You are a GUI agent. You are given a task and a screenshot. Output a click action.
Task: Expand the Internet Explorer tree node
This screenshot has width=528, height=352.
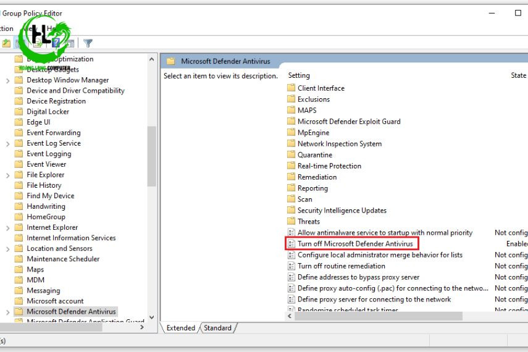(x=8, y=228)
